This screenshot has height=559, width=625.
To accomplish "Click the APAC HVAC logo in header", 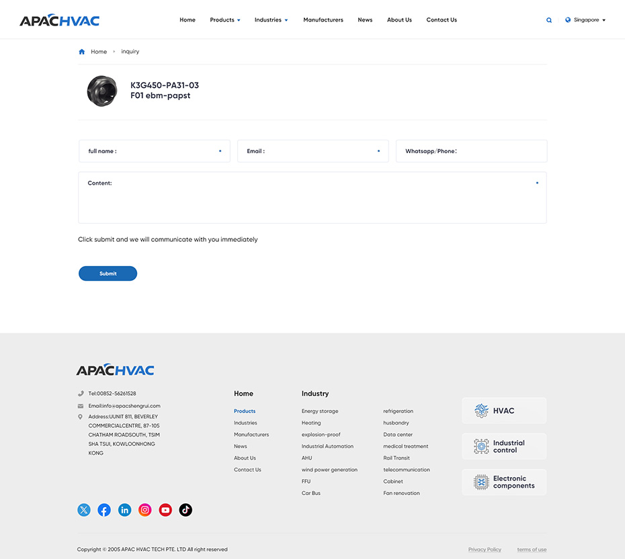I will [60, 20].
